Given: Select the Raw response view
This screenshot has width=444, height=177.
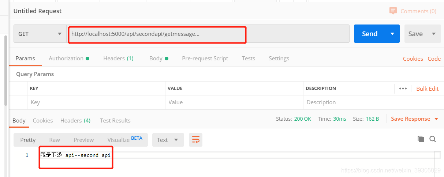Looking at the screenshot, I should [x=55, y=140].
